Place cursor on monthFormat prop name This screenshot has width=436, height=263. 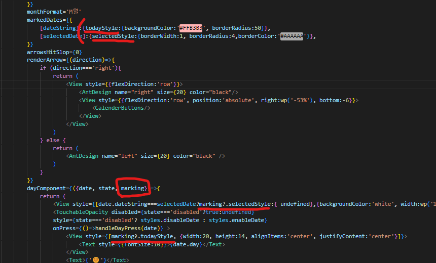click(x=45, y=12)
